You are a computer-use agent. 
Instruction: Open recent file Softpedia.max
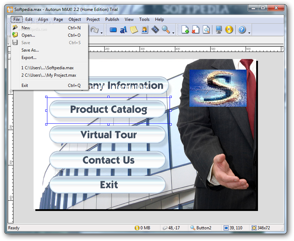[x=50, y=68]
